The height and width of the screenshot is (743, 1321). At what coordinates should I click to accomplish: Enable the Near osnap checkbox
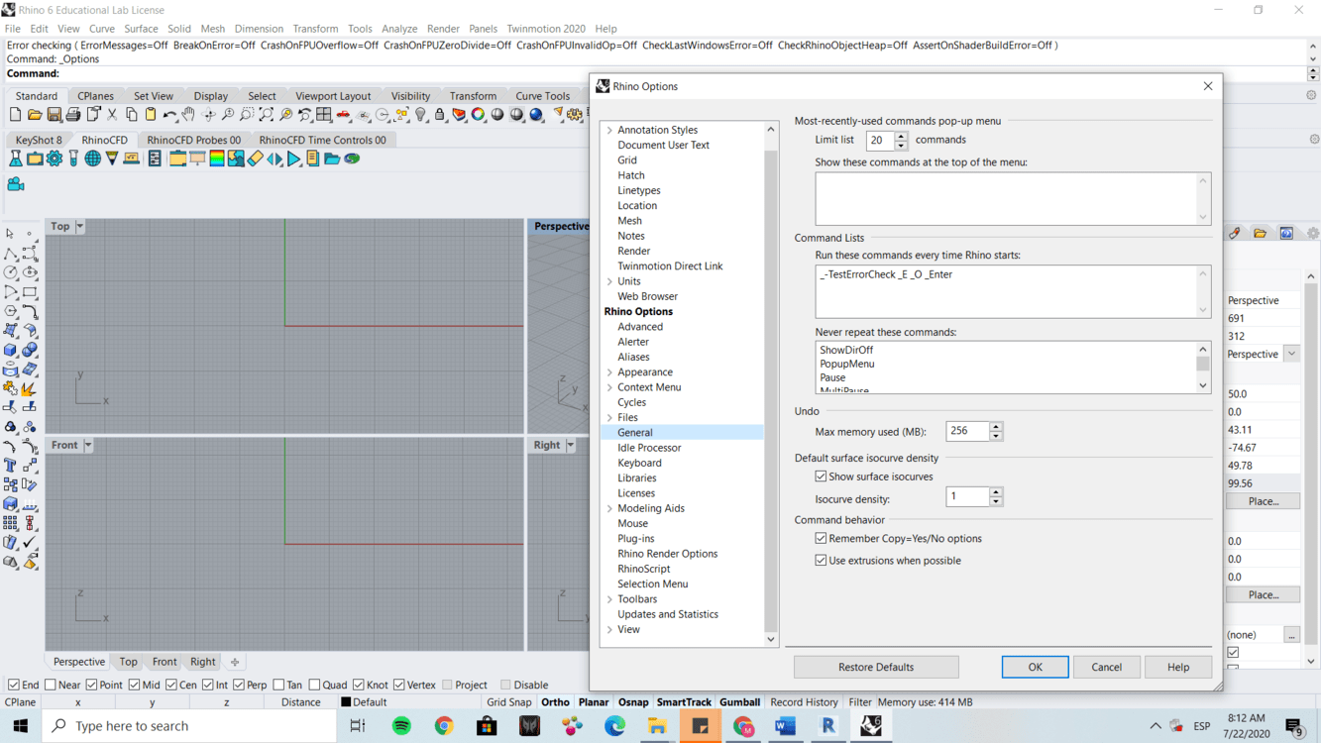51,685
